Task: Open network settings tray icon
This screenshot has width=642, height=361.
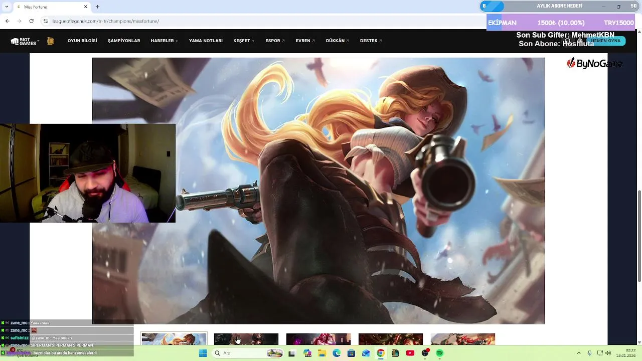Action: click(599, 353)
